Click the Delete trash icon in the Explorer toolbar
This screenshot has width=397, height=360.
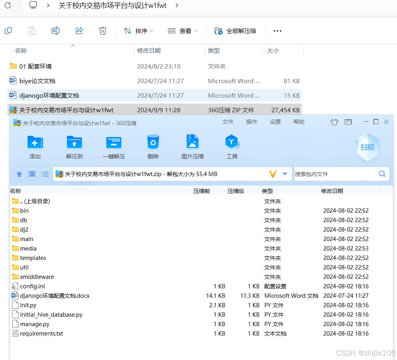coord(102,31)
